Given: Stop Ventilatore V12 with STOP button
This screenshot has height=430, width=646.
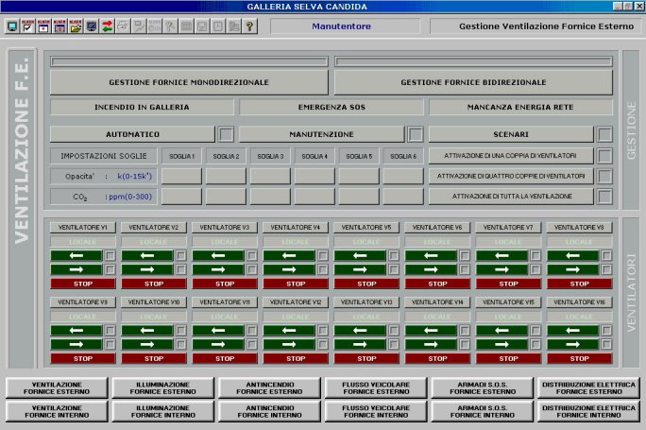Looking at the screenshot, I should point(296,359).
